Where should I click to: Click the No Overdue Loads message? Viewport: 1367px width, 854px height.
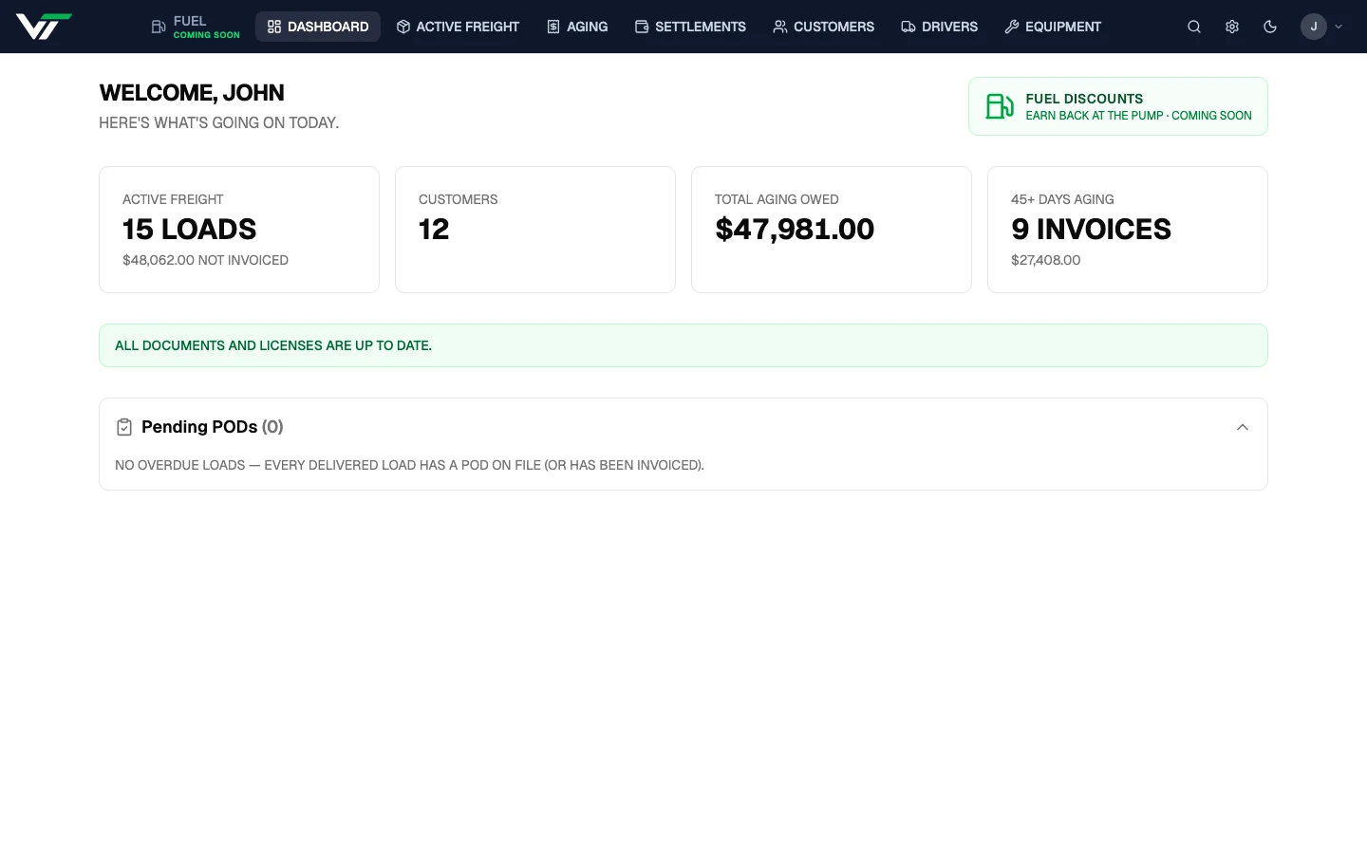coord(409,465)
